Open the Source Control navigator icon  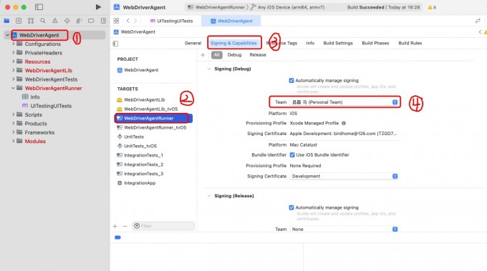pos(19,21)
